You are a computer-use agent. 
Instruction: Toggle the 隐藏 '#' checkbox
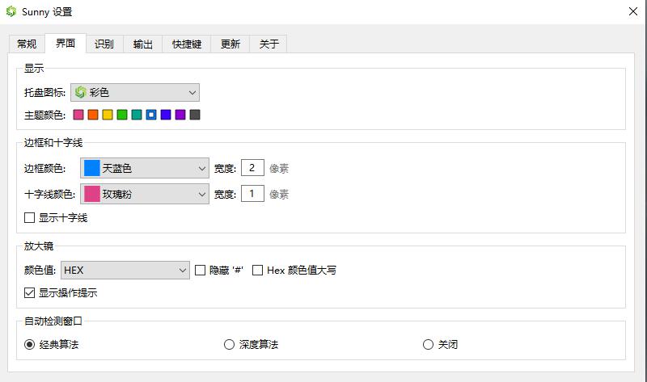point(200,271)
